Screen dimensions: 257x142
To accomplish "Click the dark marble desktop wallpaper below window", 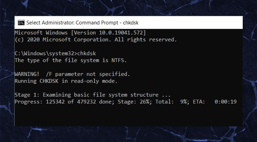I will (128, 134).
